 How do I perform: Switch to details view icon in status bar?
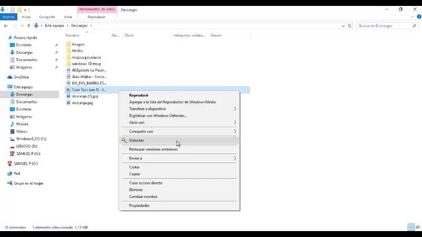pos(411,227)
